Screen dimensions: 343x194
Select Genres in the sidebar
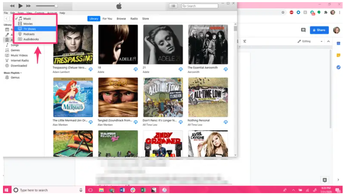(15, 50)
